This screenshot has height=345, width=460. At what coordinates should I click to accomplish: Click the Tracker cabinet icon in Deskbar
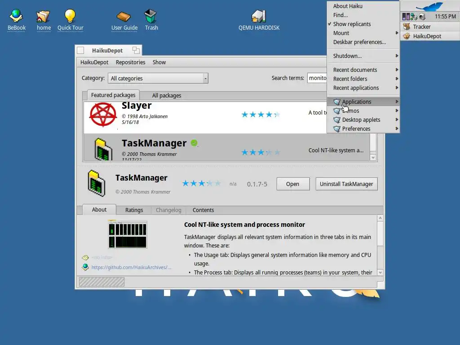tap(407, 27)
